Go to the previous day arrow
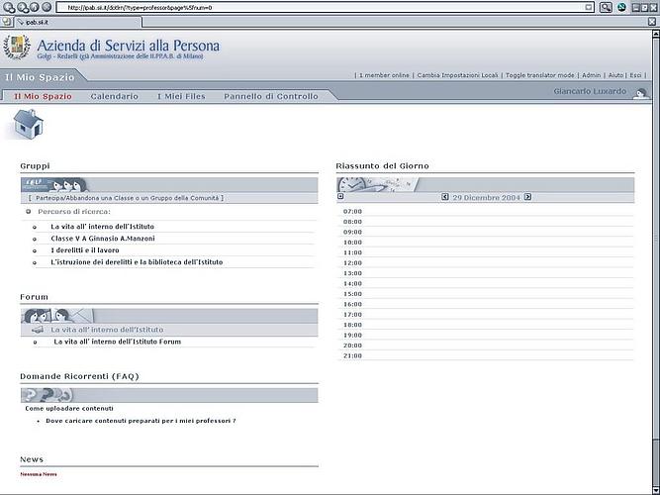This screenshot has width=660, height=495. tap(445, 197)
